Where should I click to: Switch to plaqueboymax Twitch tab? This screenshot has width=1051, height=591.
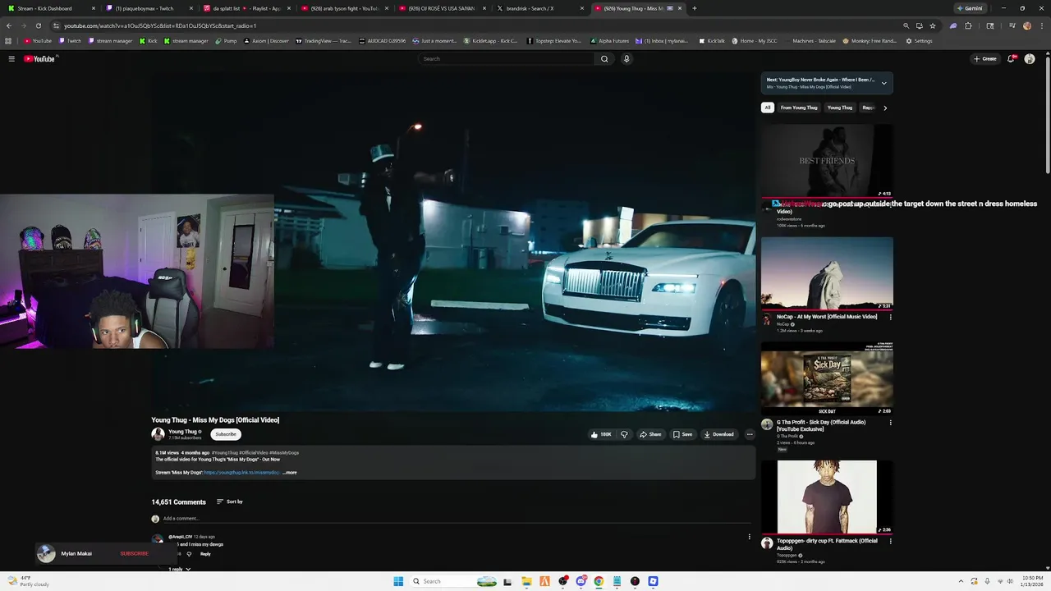tap(148, 8)
